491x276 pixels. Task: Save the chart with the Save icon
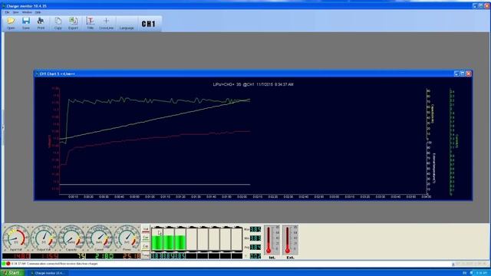pos(26,24)
